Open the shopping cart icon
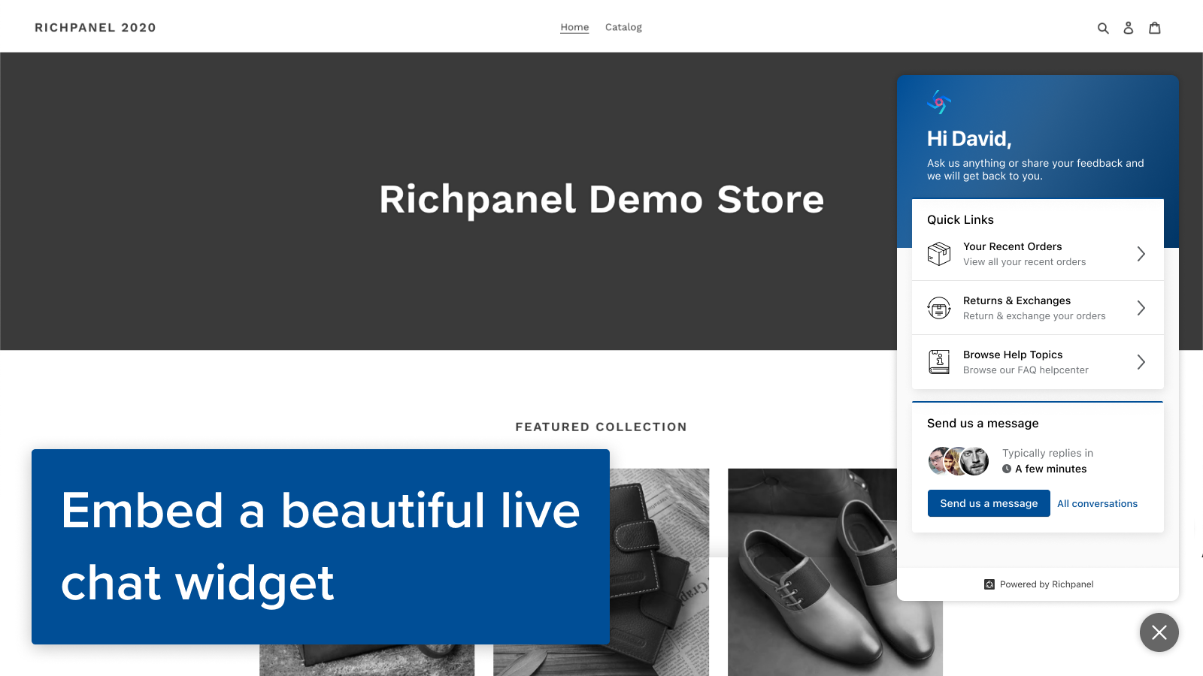 [1155, 28]
